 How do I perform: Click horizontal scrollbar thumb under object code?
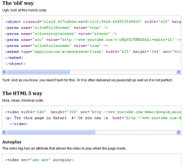(x=38, y=72)
